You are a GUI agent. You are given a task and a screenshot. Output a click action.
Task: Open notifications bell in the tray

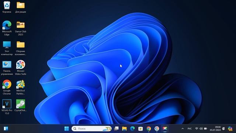click(x=223, y=129)
